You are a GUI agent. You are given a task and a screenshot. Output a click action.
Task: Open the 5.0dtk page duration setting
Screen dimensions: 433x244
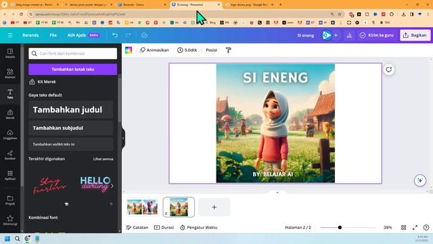[x=187, y=50]
